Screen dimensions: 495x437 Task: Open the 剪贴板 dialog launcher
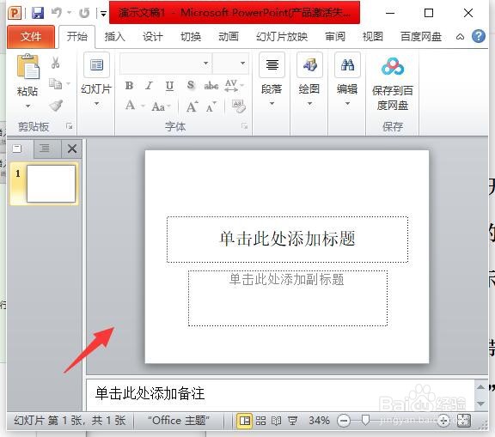[x=70, y=126]
